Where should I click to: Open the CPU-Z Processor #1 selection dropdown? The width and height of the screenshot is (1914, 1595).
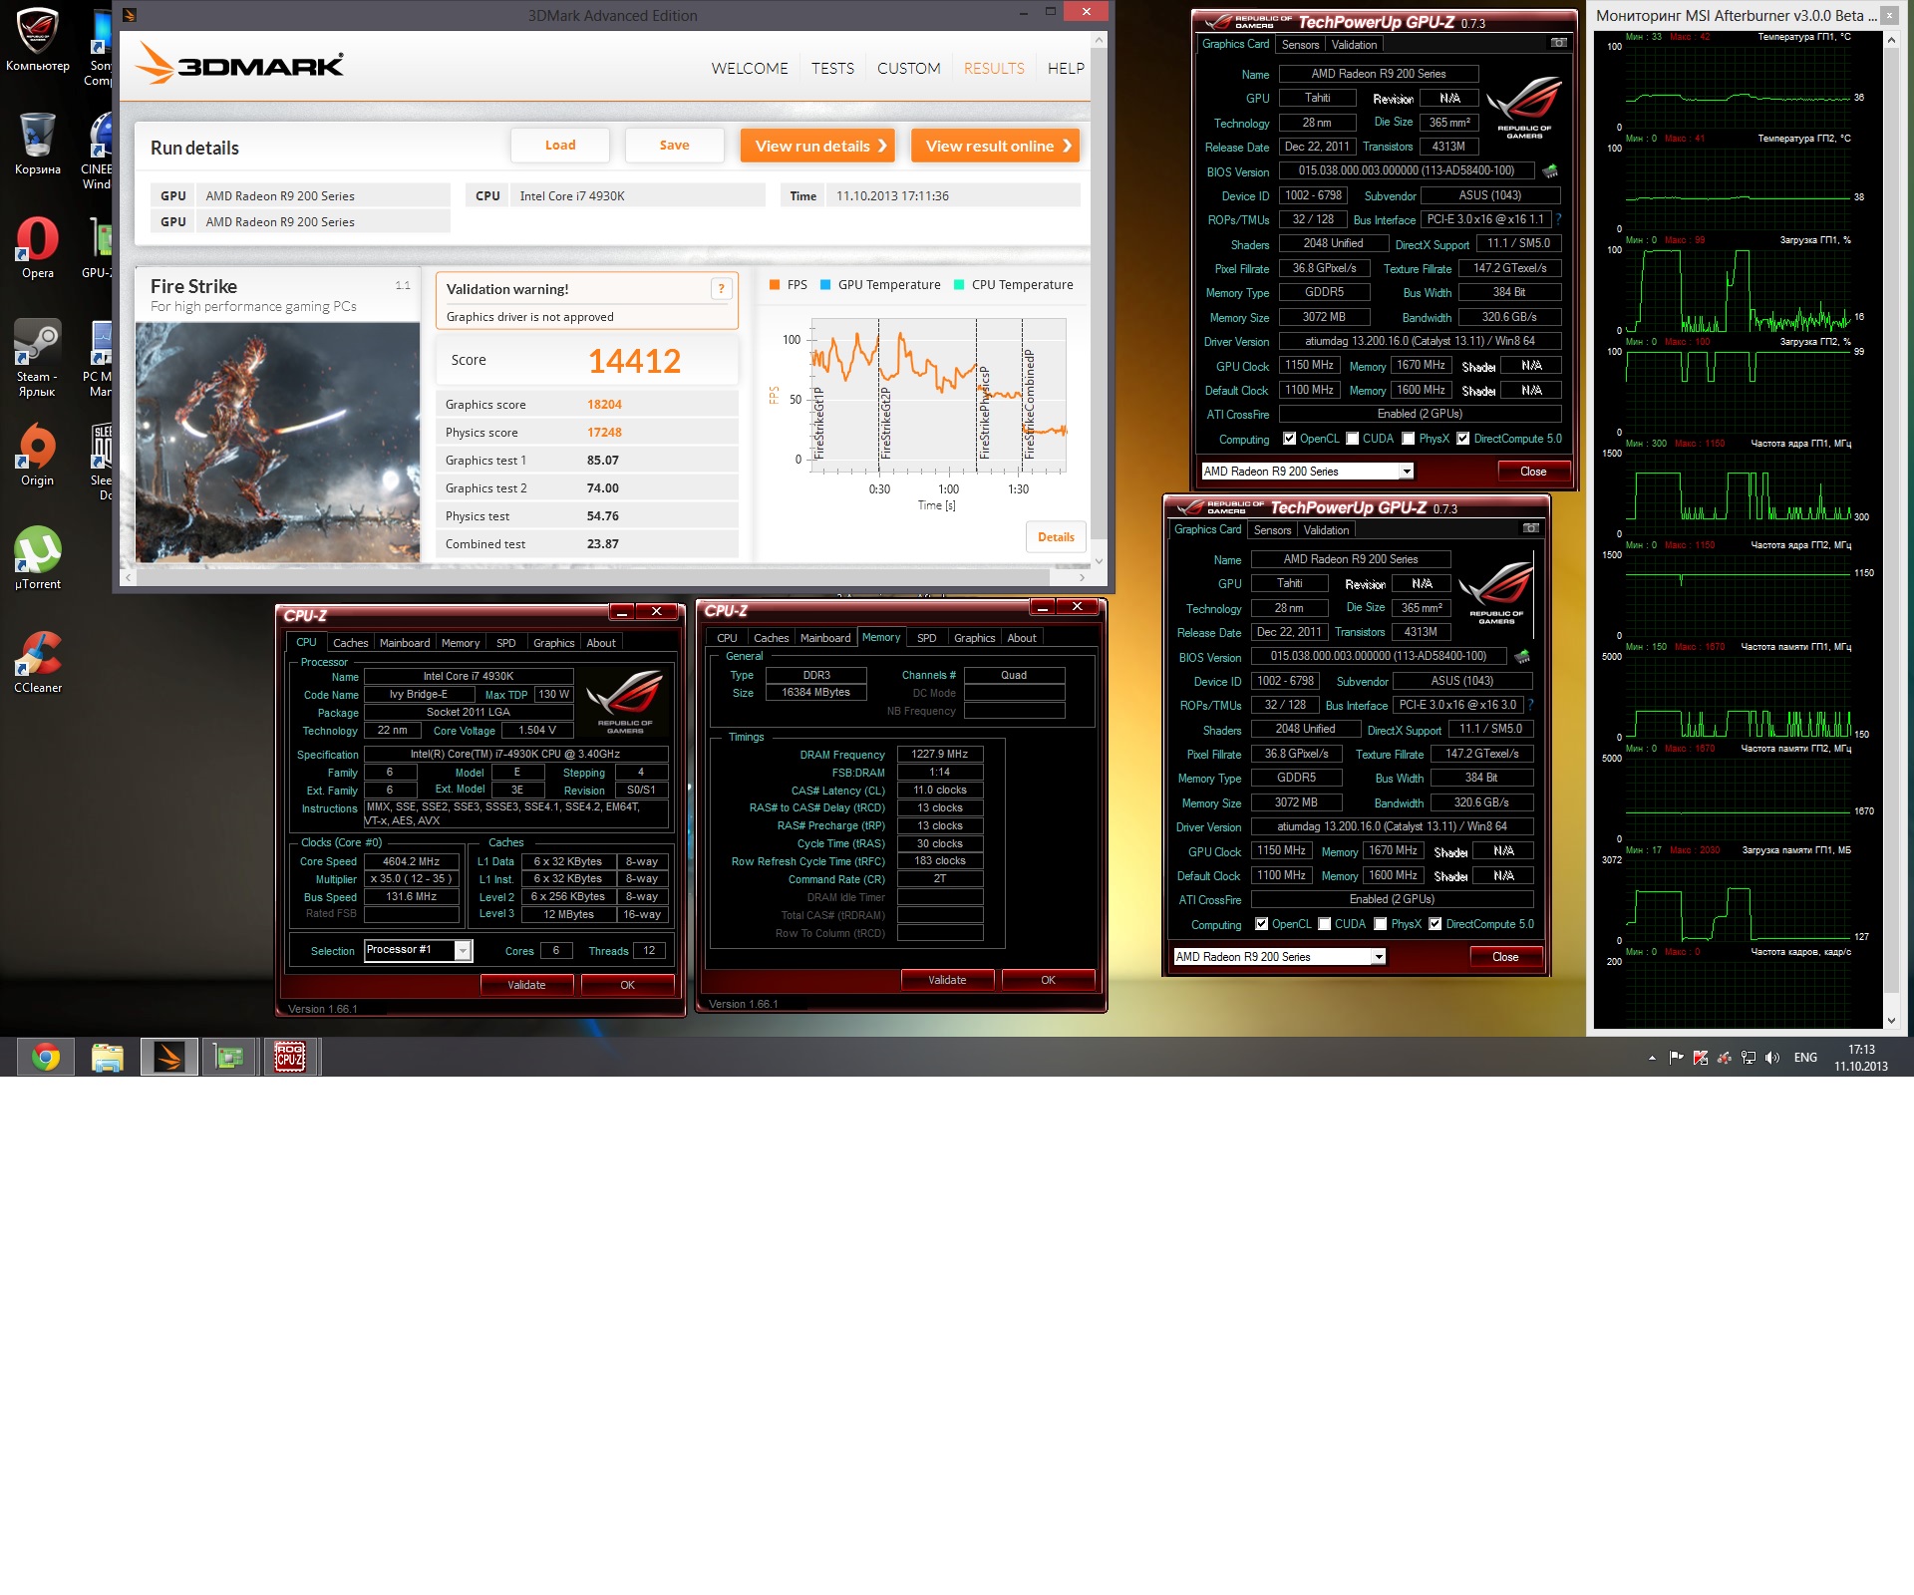[x=463, y=950]
